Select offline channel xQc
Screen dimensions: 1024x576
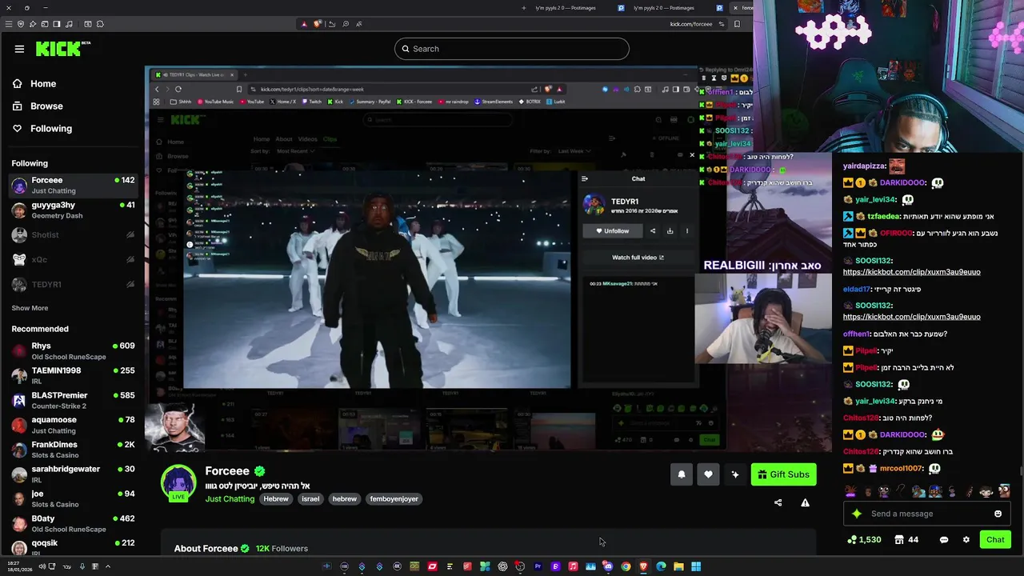pyautogui.click(x=73, y=259)
